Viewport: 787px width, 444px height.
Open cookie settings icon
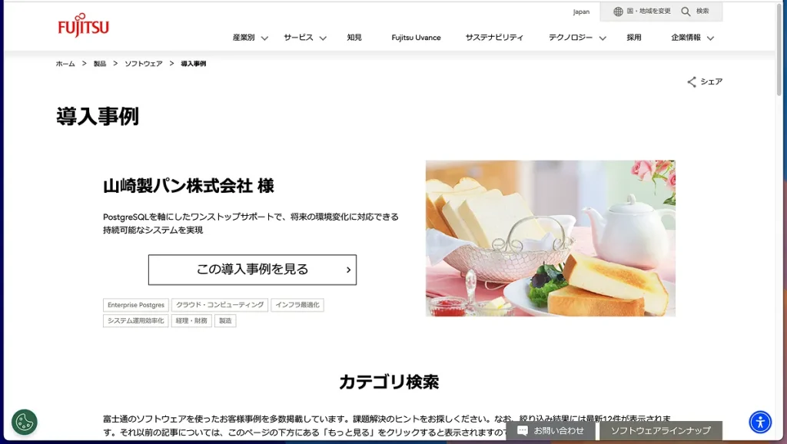(24, 422)
